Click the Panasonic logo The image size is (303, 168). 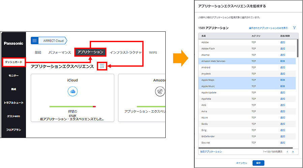click(13, 43)
